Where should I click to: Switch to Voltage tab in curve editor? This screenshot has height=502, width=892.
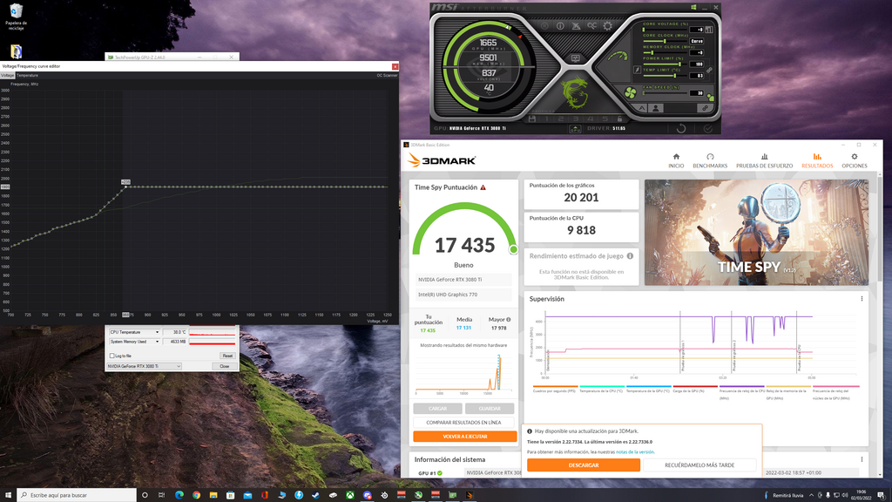[x=7, y=75]
